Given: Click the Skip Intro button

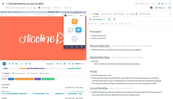Looking at the screenshot, I should 50,64.
